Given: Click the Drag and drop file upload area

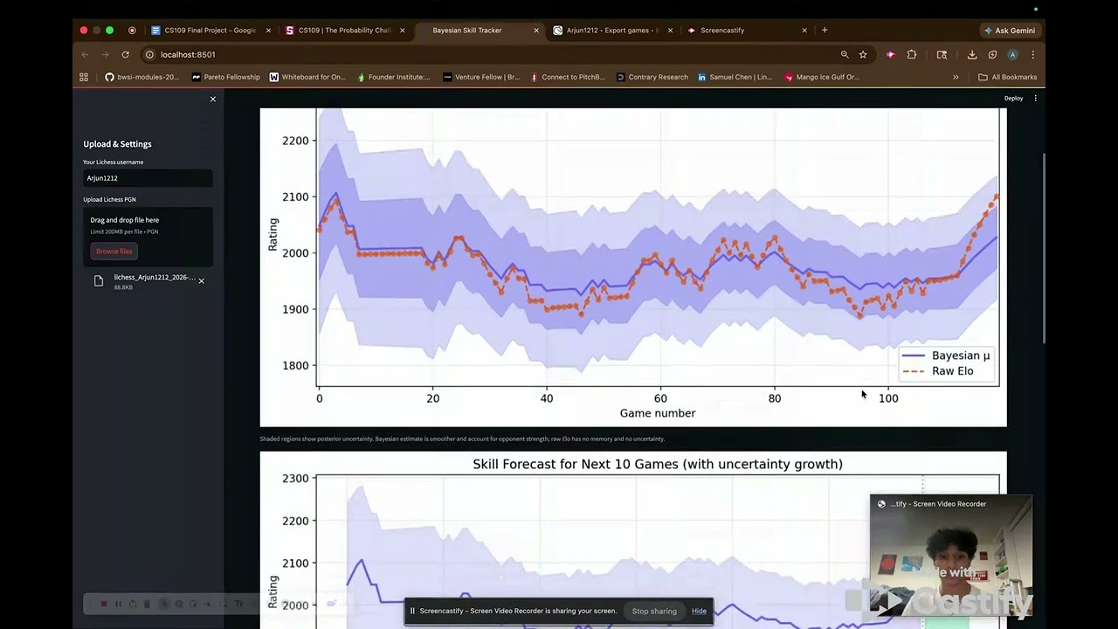Looking at the screenshot, I should click(x=148, y=237).
